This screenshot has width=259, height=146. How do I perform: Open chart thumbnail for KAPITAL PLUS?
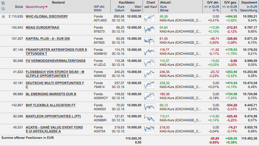click(x=149, y=40)
